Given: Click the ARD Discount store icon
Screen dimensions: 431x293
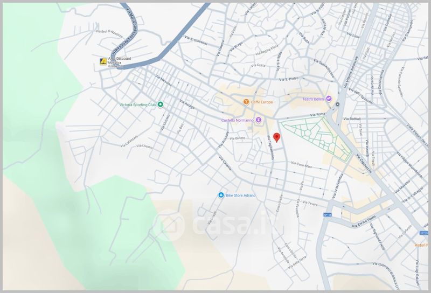Looking at the screenshot, I should point(103,62).
